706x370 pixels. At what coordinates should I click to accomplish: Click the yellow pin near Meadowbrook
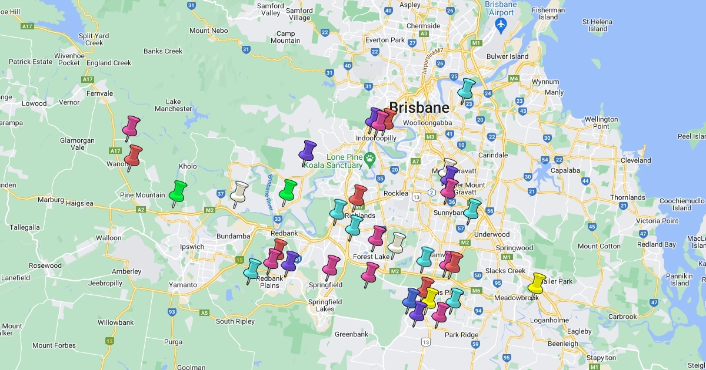(536, 283)
